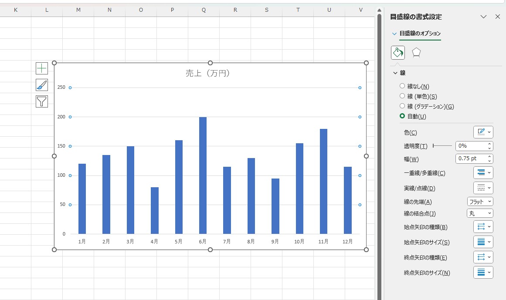Viewport: 506px width, 300px height.
Task: Select the 線 (グラデーション) radio option
Action: (402, 106)
